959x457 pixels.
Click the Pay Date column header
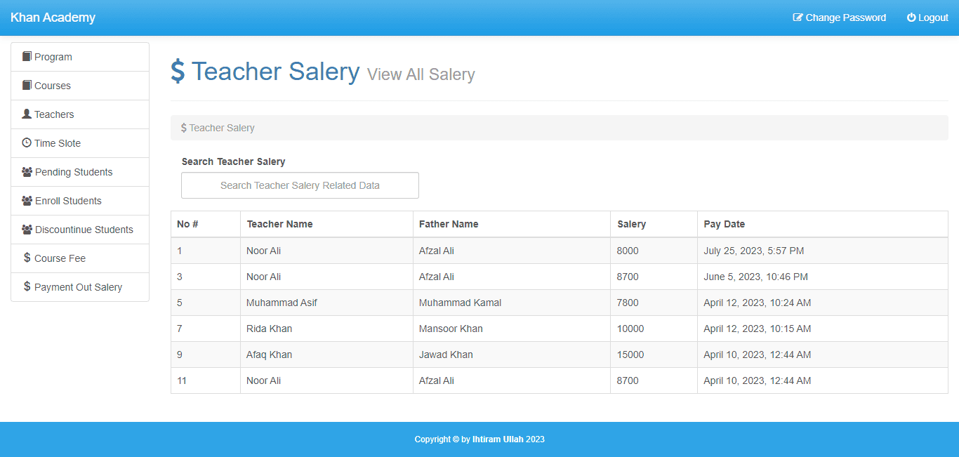click(724, 224)
